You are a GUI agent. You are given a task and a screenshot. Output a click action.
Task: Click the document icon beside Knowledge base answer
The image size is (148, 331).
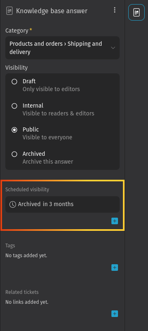tap(9, 11)
